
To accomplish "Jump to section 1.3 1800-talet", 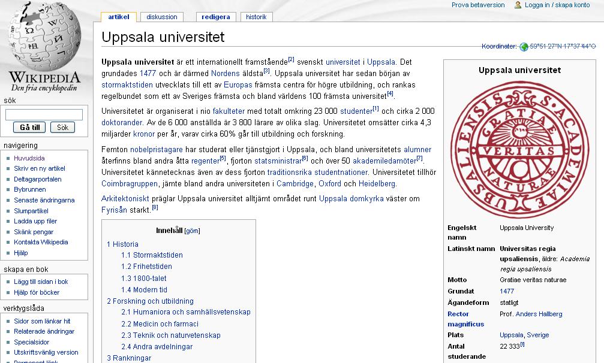I will tap(144, 279).
